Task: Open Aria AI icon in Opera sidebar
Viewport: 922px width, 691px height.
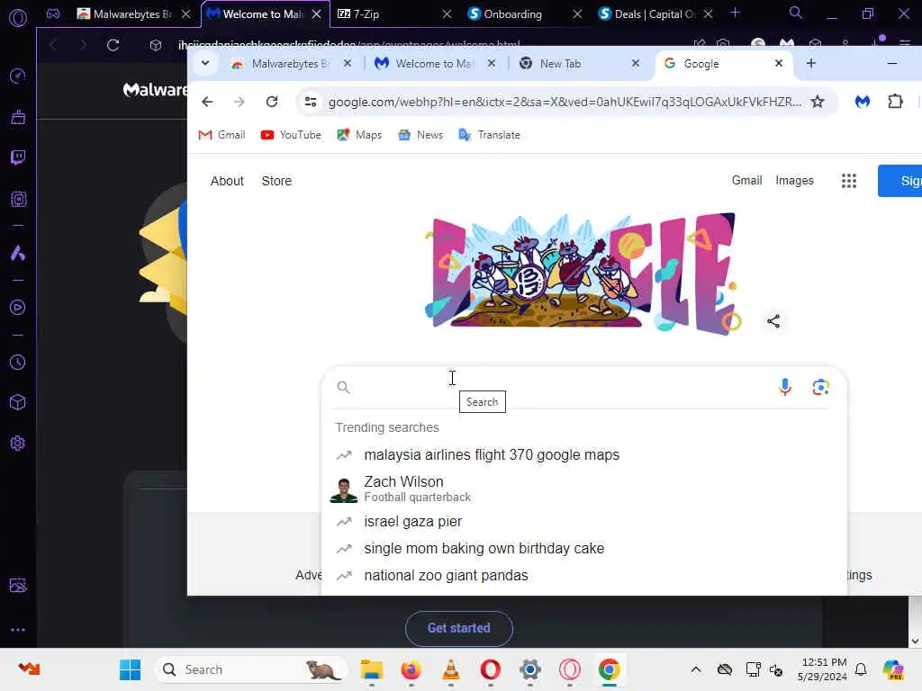Action: [18, 253]
